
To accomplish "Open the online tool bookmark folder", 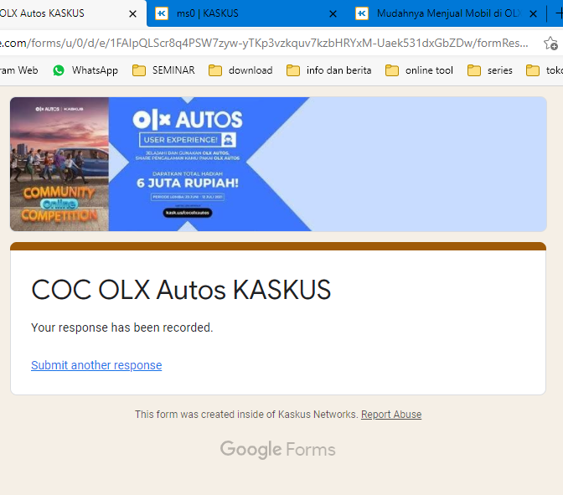I will 420,70.
